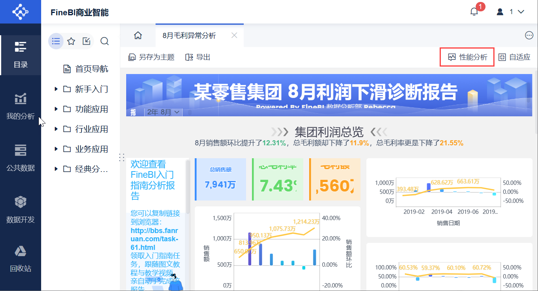Expand the 功能应用 folder
Image resolution: width=538 pixels, height=291 pixels.
[56, 109]
